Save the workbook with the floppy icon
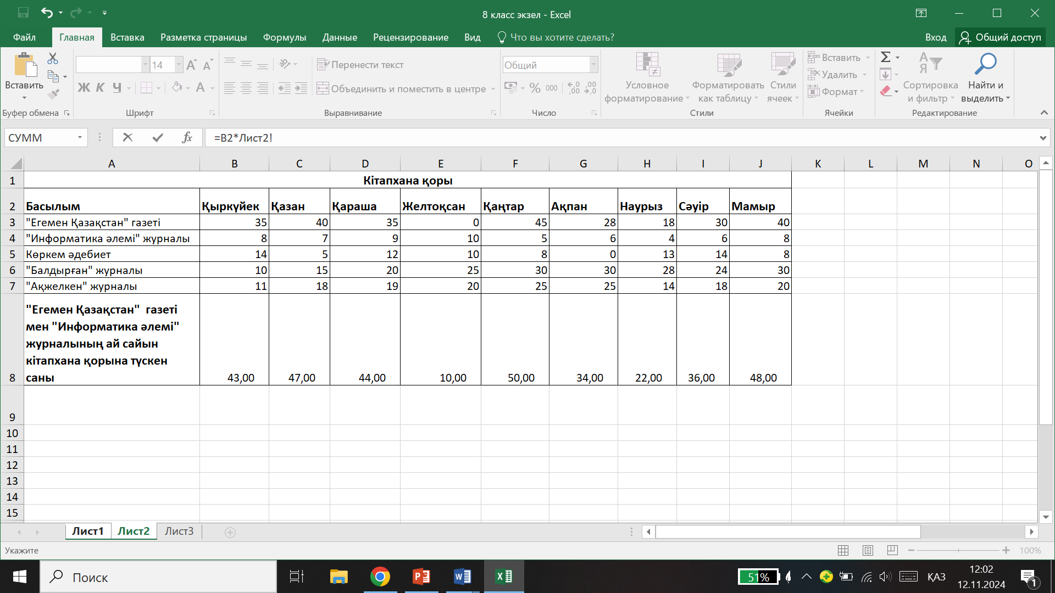Image resolution: width=1055 pixels, height=593 pixels. pos(23,12)
